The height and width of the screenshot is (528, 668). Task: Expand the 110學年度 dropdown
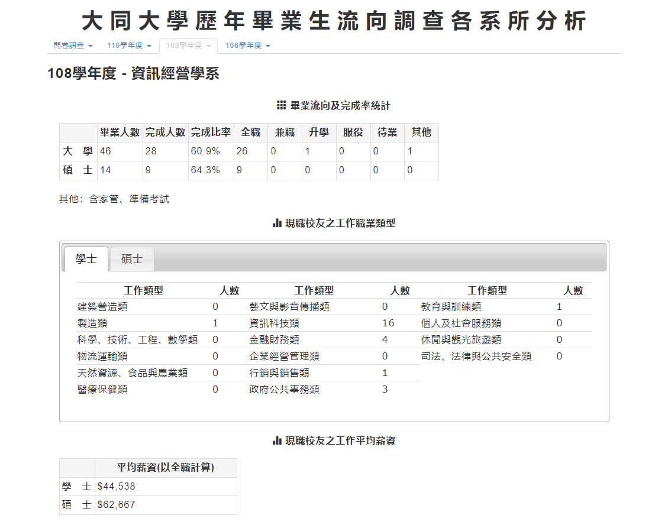pyautogui.click(x=129, y=46)
